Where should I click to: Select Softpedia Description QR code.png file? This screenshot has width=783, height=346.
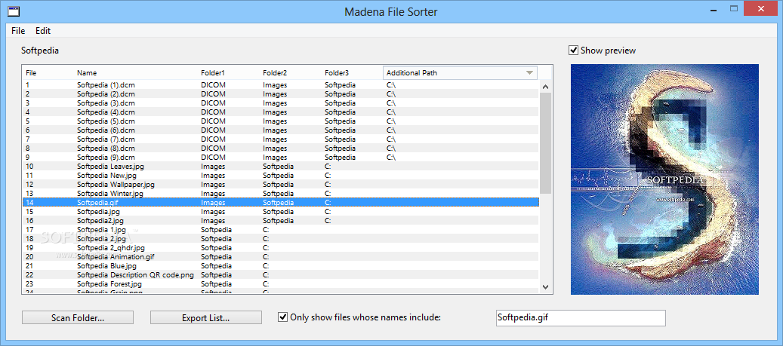(x=281, y=274)
